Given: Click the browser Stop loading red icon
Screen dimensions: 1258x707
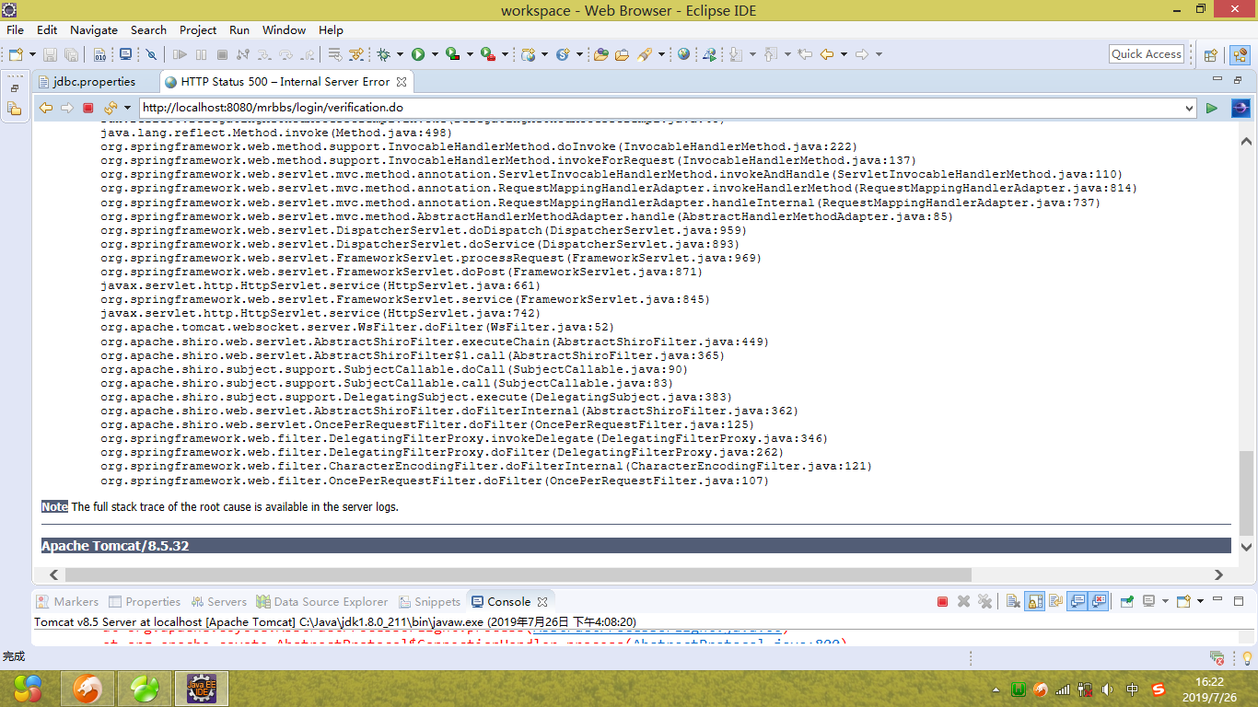Looking at the screenshot, I should [x=88, y=108].
